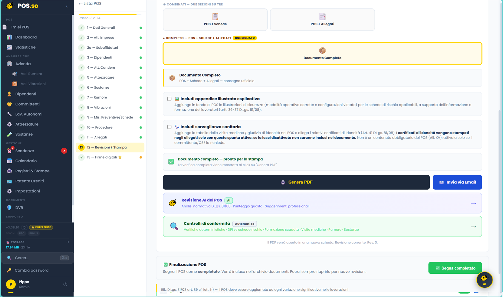503x297 pixels.
Task: Open Sostanze test-tube icon
Action: pyautogui.click(x=9, y=134)
